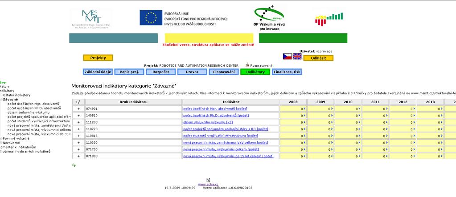456x197 pixels.
Task: Open link počet úspěšných Ph.D. absolventů [počet]
Action: point(216,115)
